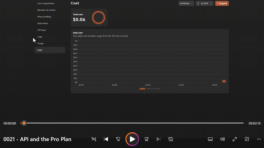Switch to mini player view

point(247,139)
